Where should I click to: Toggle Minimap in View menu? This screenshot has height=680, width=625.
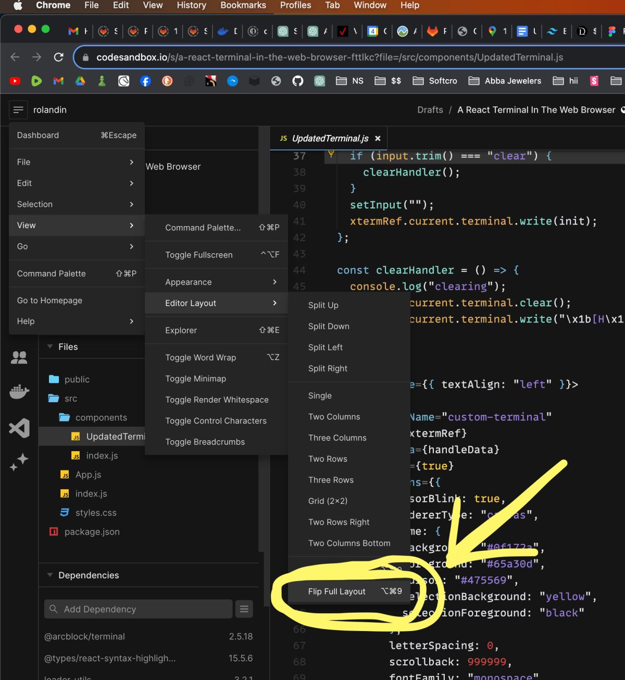click(x=216, y=379)
